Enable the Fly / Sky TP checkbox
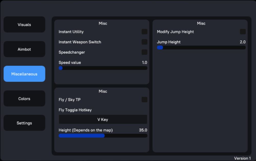 point(144,100)
